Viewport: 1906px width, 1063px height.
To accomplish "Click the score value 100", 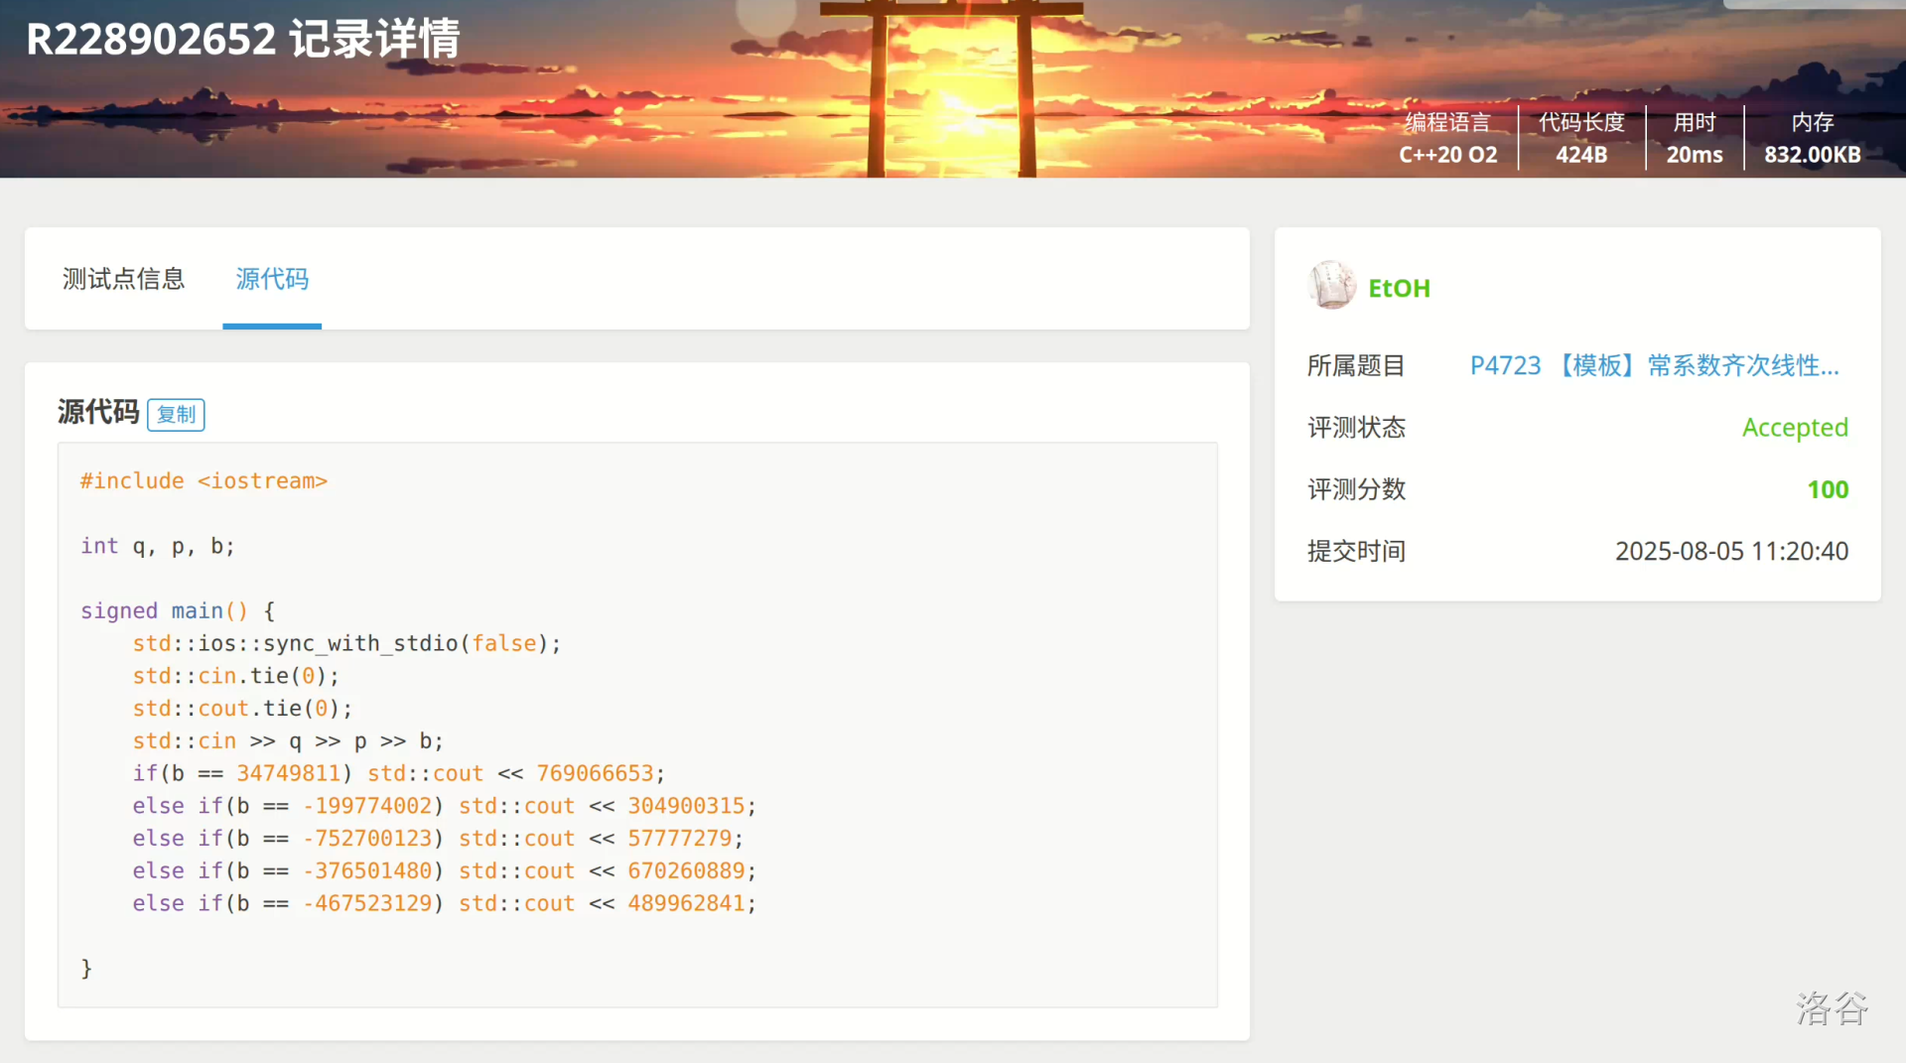I will [1827, 489].
